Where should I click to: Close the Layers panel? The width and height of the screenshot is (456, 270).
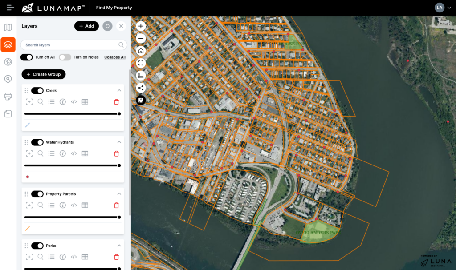[x=121, y=26]
